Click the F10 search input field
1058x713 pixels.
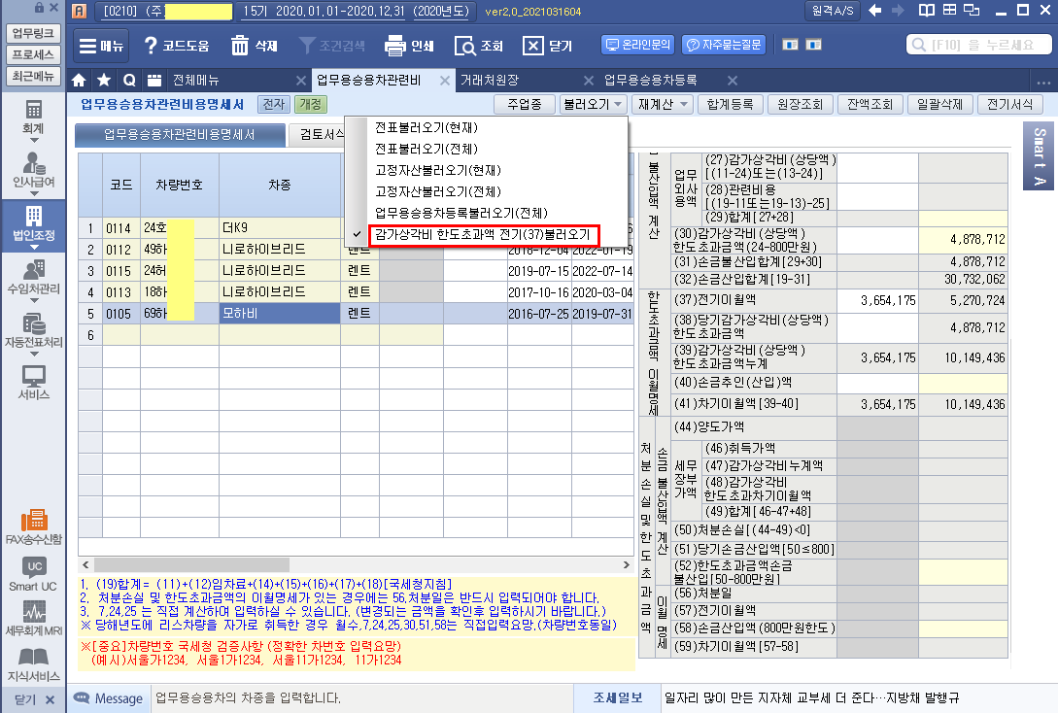[979, 46]
